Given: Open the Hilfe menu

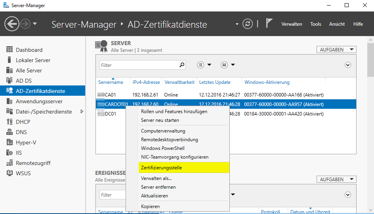Looking at the screenshot, I should [x=358, y=24].
